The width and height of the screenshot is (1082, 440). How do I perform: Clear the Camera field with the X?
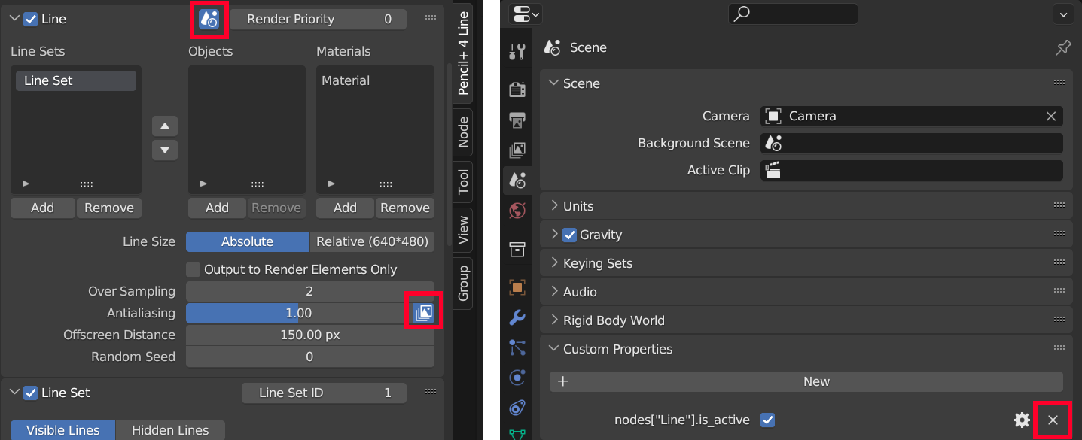[1050, 117]
